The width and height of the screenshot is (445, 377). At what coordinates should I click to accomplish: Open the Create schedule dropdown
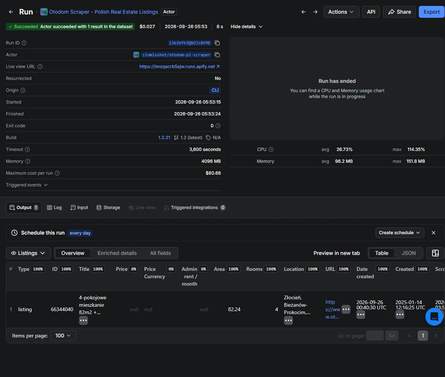click(x=400, y=233)
